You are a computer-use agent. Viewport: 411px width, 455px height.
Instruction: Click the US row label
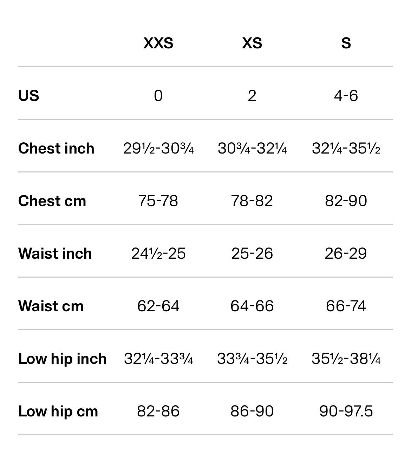pos(28,95)
